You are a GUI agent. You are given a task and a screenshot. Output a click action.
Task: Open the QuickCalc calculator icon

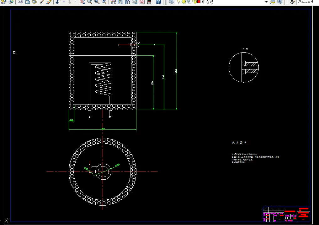(149, 2)
